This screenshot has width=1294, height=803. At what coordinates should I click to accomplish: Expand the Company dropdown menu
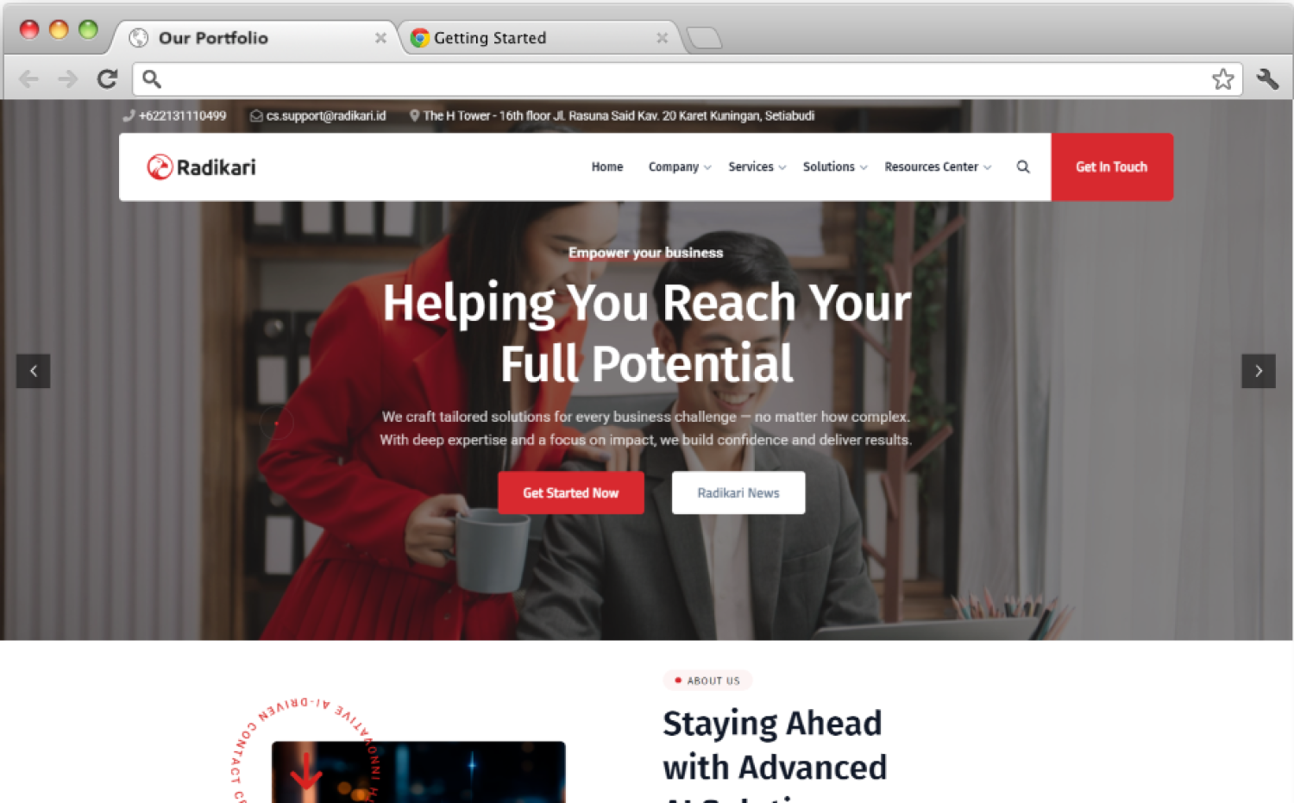point(680,166)
